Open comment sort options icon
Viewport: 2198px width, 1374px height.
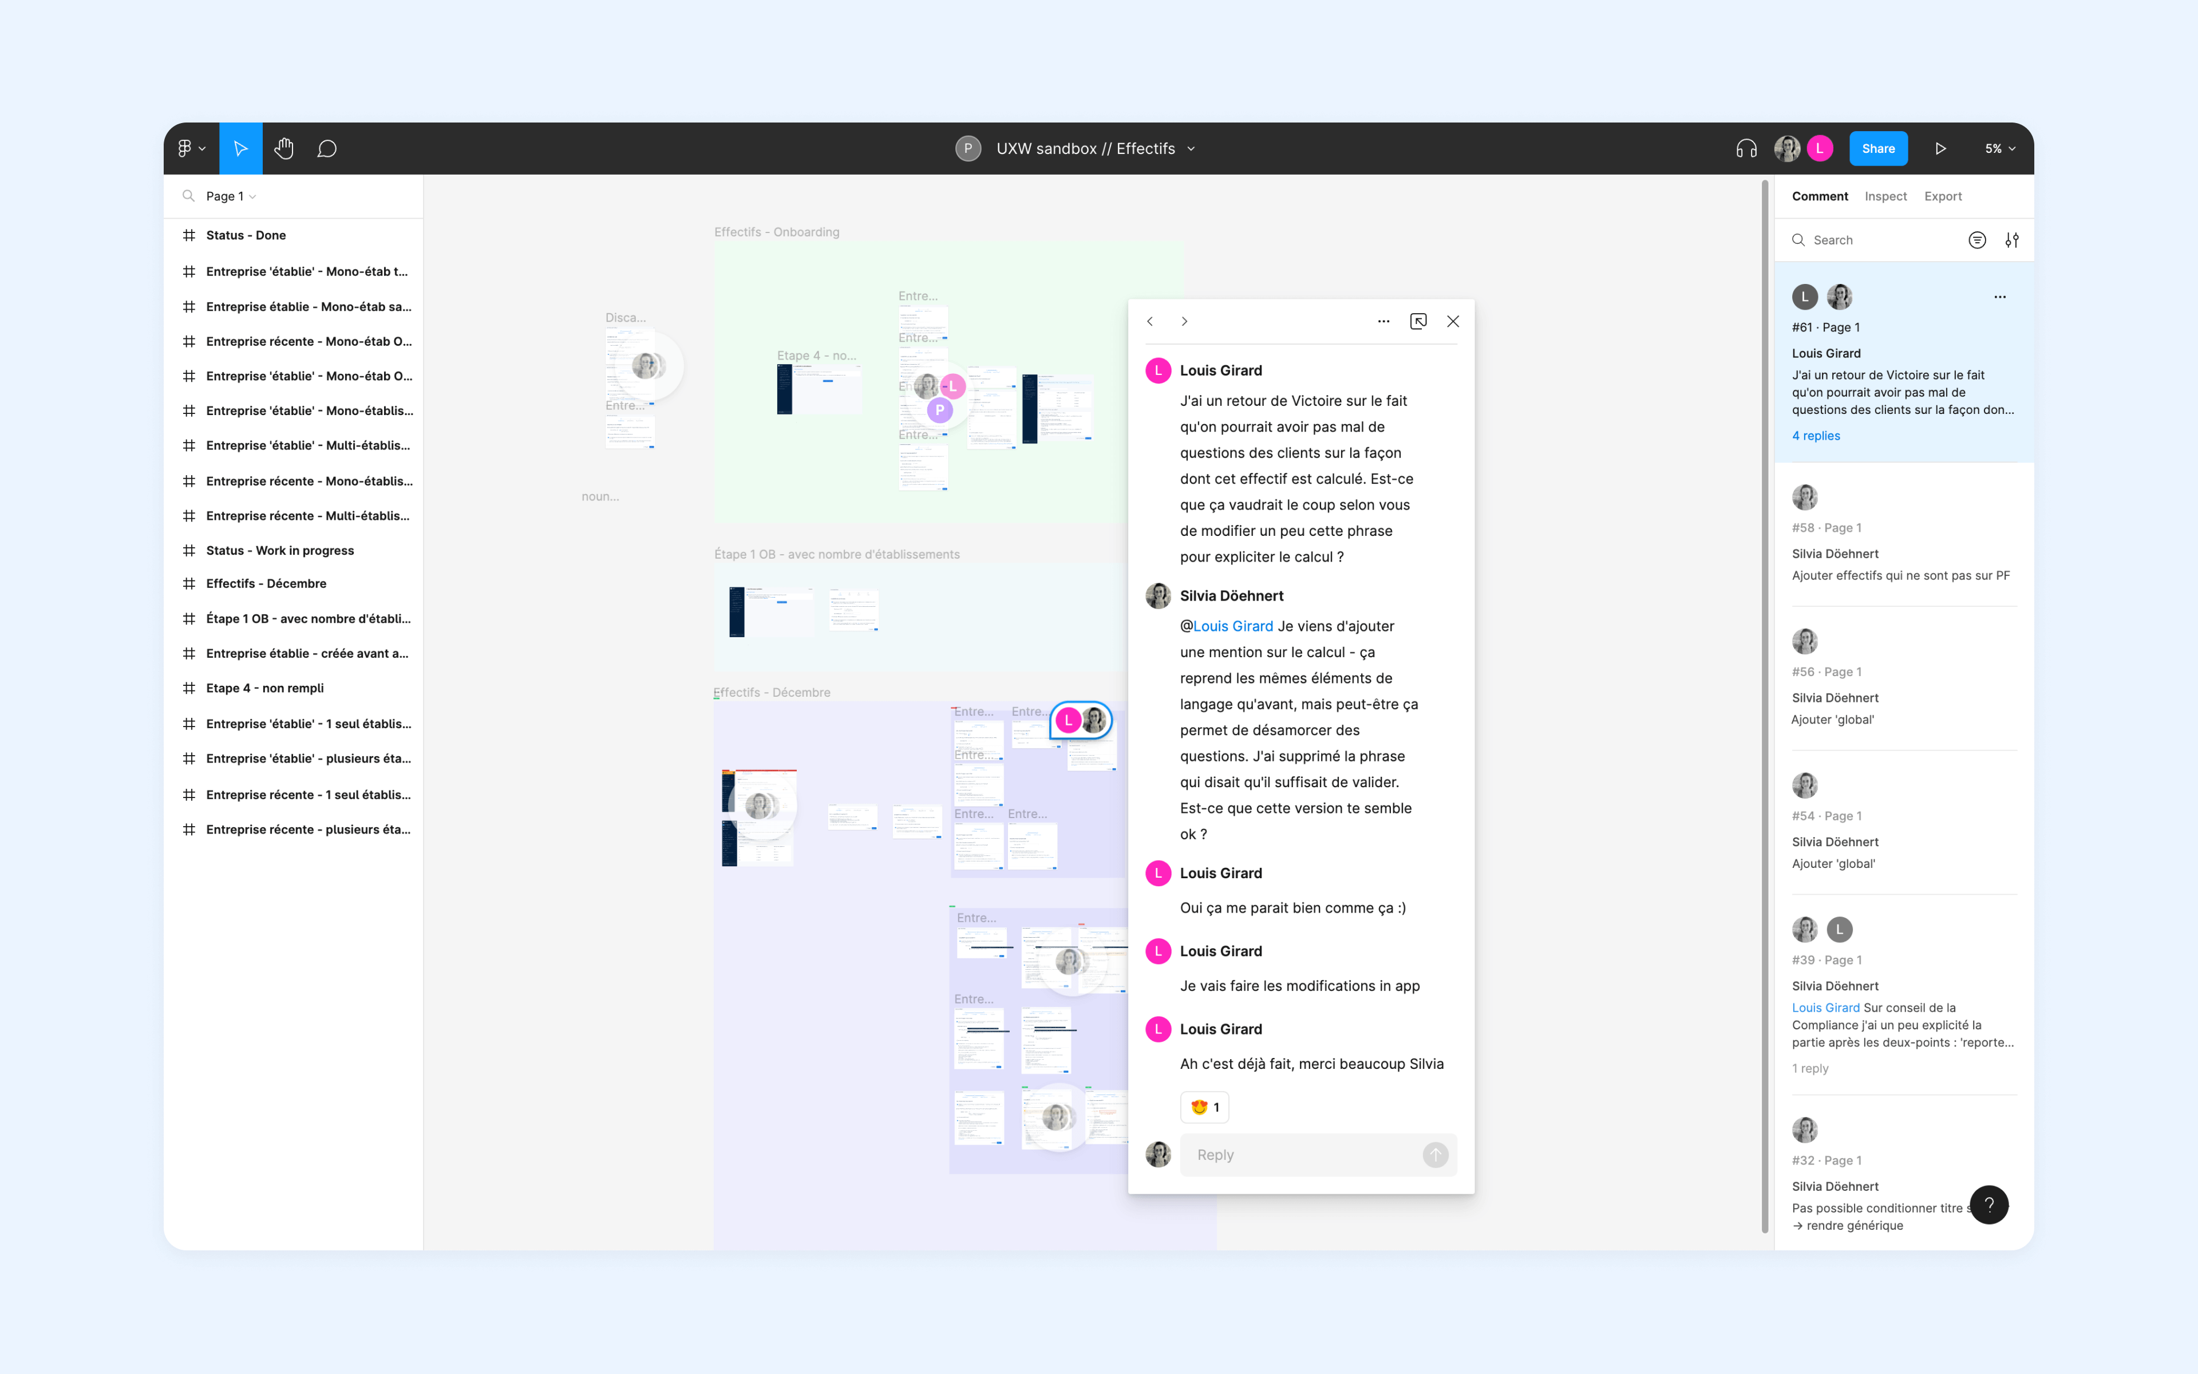click(1976, 240)
